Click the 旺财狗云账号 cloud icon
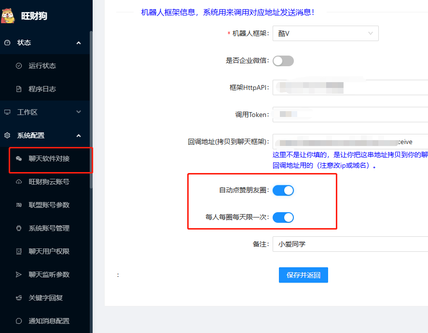 [x=19, y=182]
